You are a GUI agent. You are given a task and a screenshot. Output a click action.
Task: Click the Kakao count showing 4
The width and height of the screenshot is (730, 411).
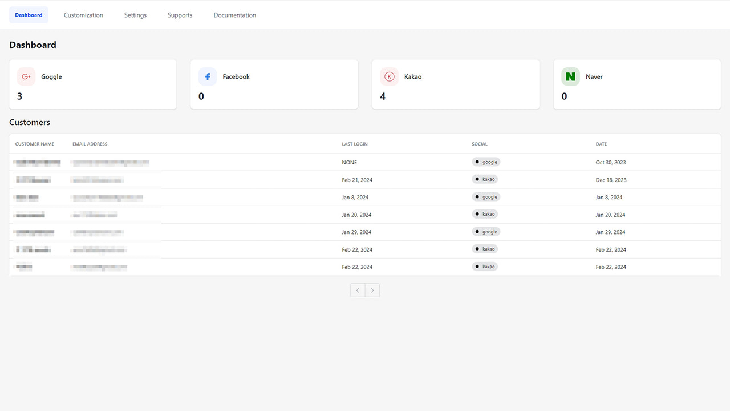[x=383, y=96]
